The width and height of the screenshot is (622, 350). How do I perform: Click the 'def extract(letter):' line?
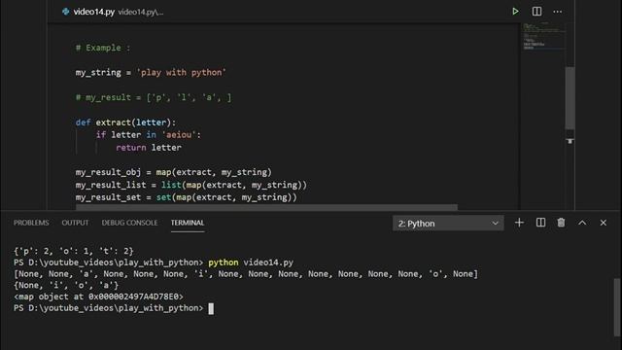click(x=125, y=122)
